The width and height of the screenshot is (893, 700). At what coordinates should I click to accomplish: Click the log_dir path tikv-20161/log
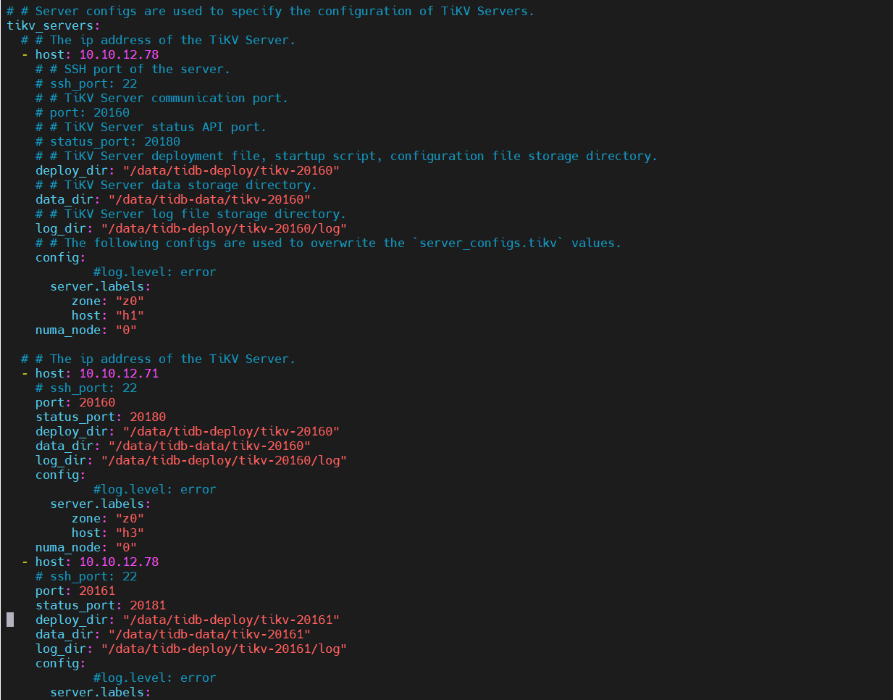click(x=224, y=649)
